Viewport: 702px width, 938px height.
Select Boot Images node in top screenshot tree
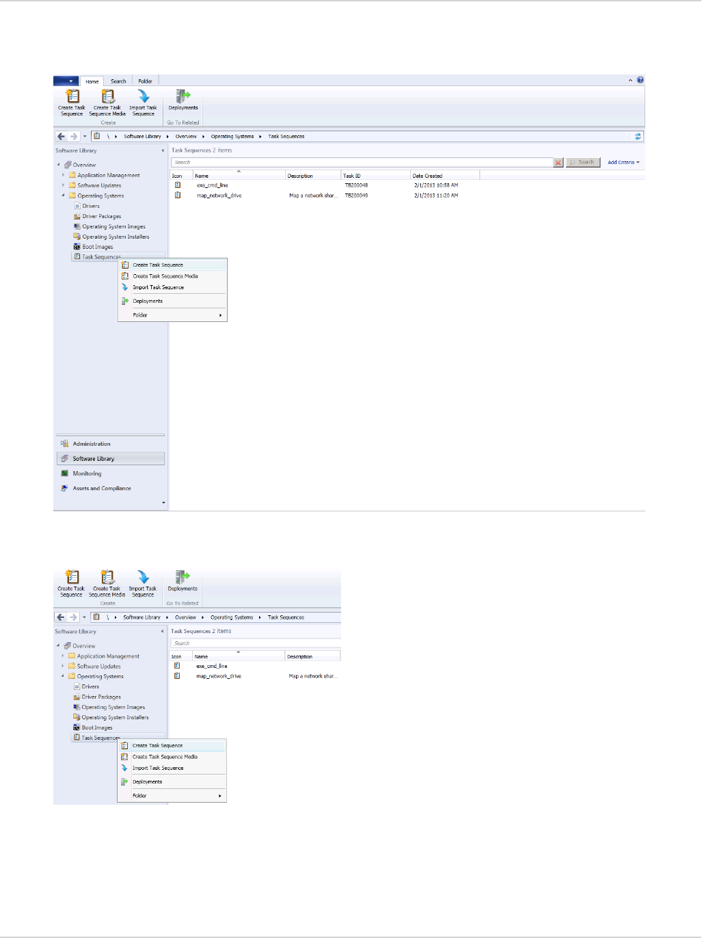(x=98, y=247)
